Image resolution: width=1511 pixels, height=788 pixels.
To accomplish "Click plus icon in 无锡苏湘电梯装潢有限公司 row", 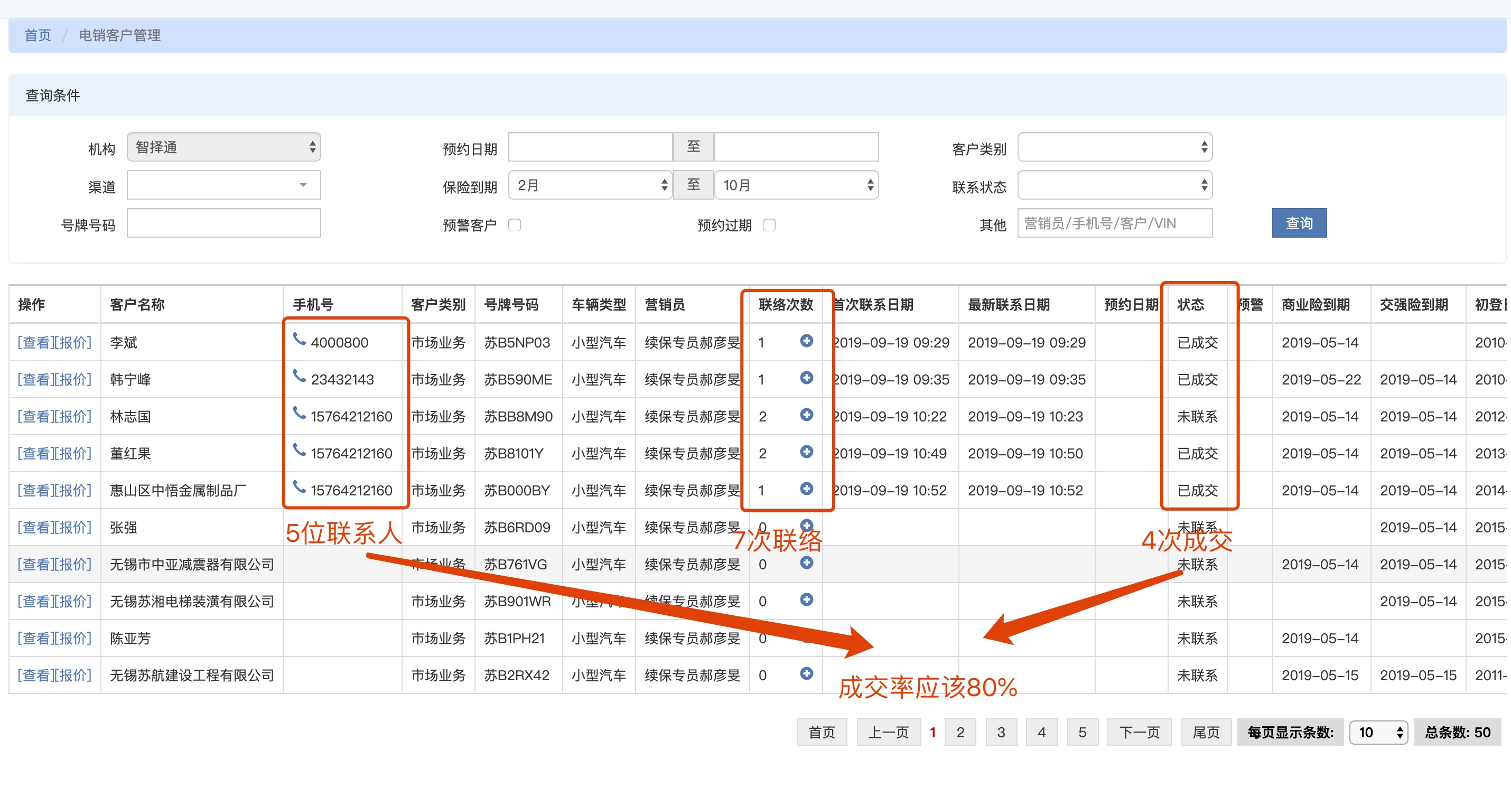I will point(807,599).
